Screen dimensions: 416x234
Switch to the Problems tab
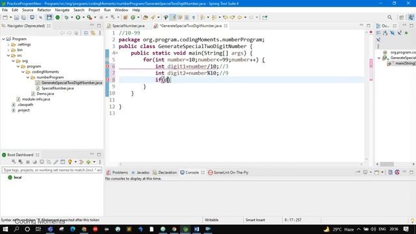pos(117,172)
